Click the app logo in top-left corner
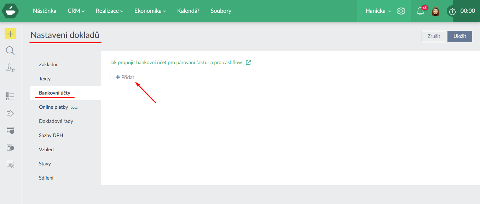Viewport: 480px width, 204px height. [10, 11]
